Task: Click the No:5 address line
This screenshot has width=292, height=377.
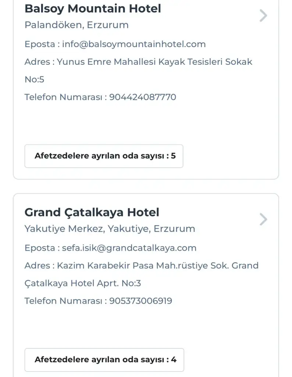Action: (34, 80)
